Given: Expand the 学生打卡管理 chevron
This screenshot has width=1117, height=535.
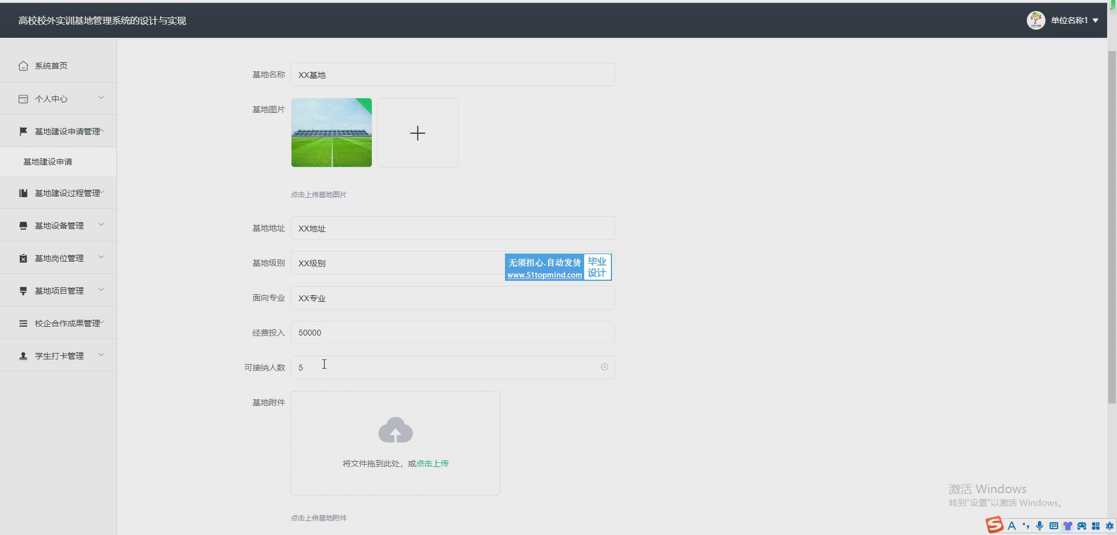Looking at the screenshot, I should click(101, 355).
